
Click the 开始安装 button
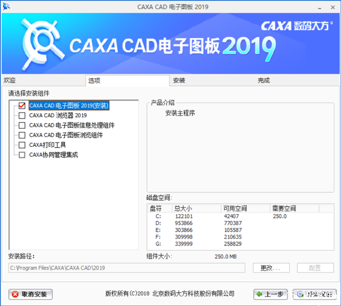click(x=315, y=294)
